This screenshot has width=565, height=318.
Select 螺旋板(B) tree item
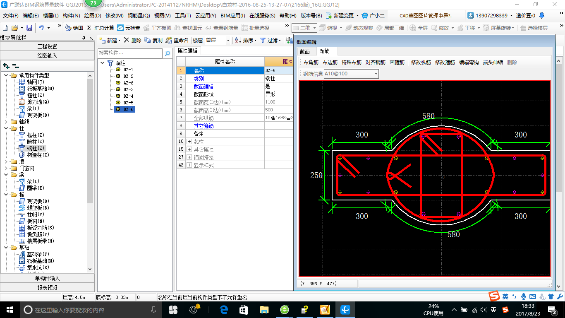click(38, 208)
